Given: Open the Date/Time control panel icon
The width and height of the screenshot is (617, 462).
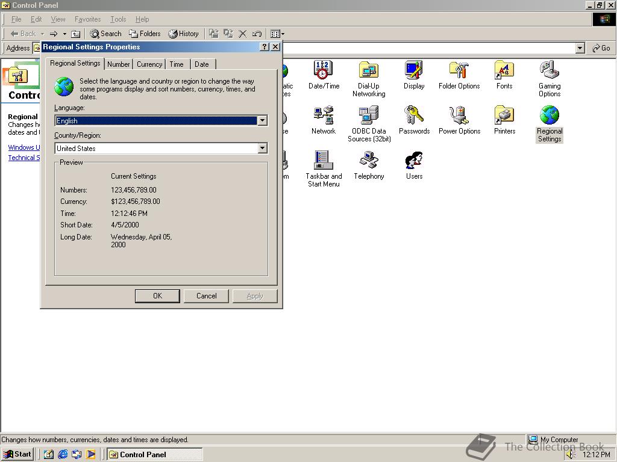Looking at the screenshot, I should [x=324, y=75].
